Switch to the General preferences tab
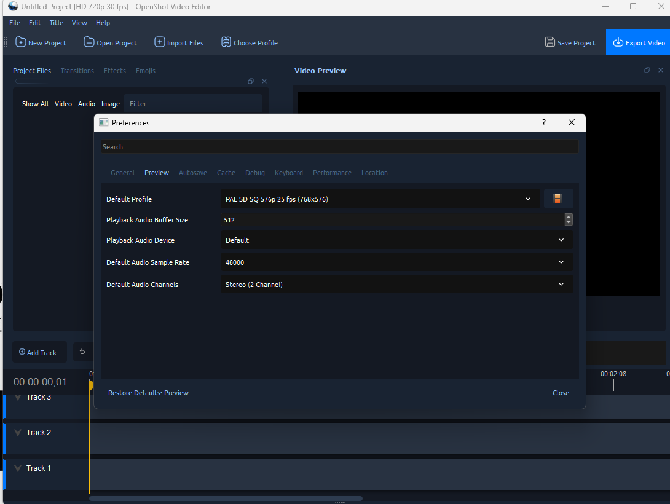This screenshot has height=504, width=670. [x=123, y=173]
